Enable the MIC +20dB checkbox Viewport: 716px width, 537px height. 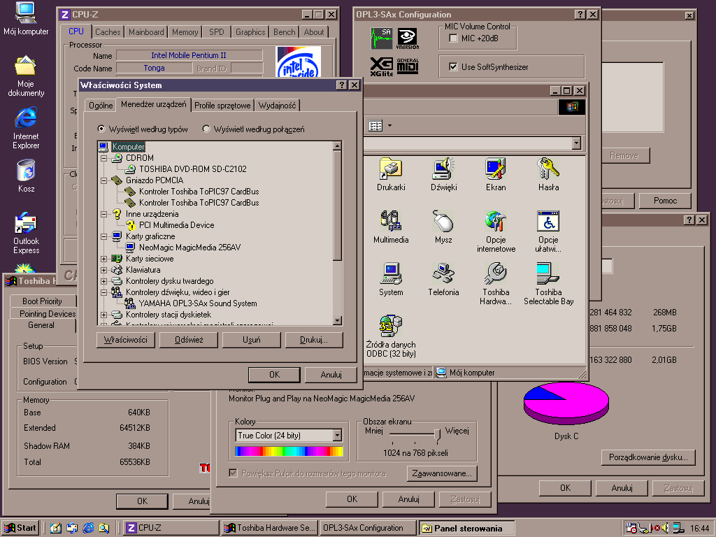453,38
